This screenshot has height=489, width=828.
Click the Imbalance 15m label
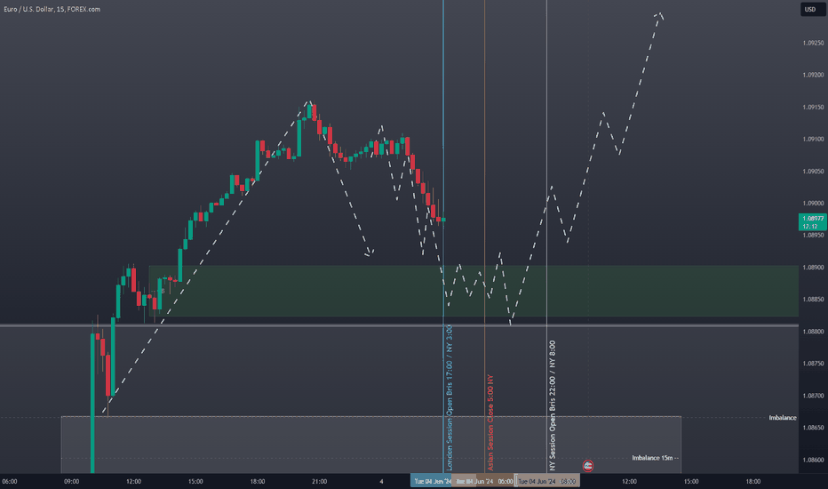pos(655,458)
